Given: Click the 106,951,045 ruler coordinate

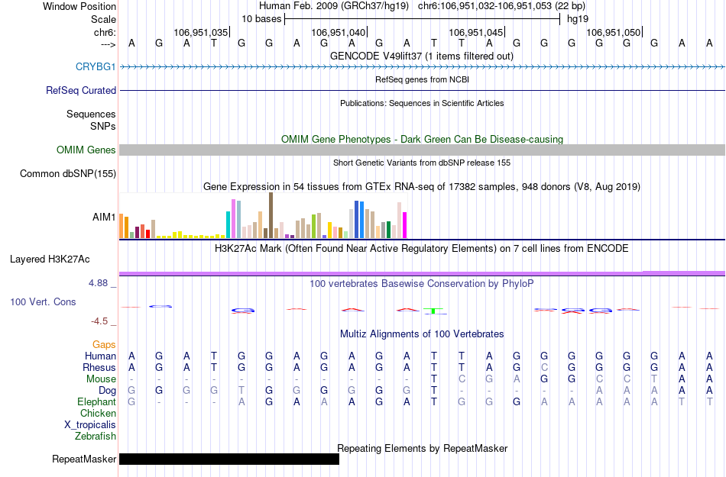Looking at the screenshot, I should [x=475, y=32].
